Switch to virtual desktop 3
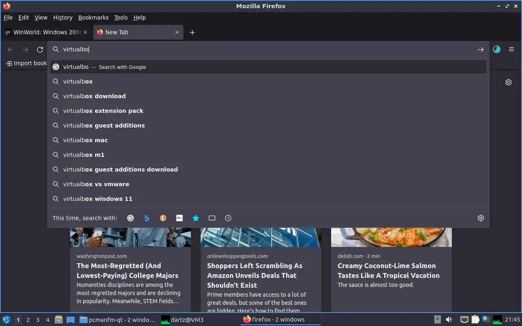This screenshot has width=522, height=326. [38, 320]
